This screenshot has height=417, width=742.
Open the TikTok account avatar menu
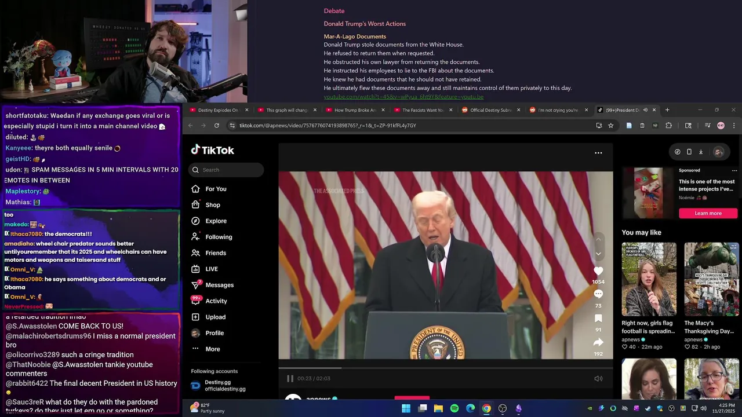(x=718, y=152)
